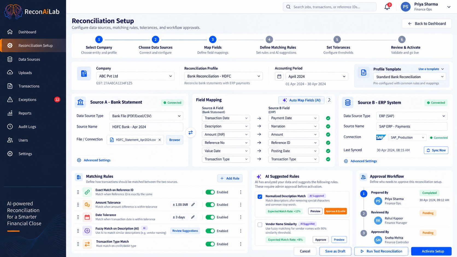Click the PS user avatar
Image resolution: width=457 pixels, height=257 pixels.
(406, 7)
